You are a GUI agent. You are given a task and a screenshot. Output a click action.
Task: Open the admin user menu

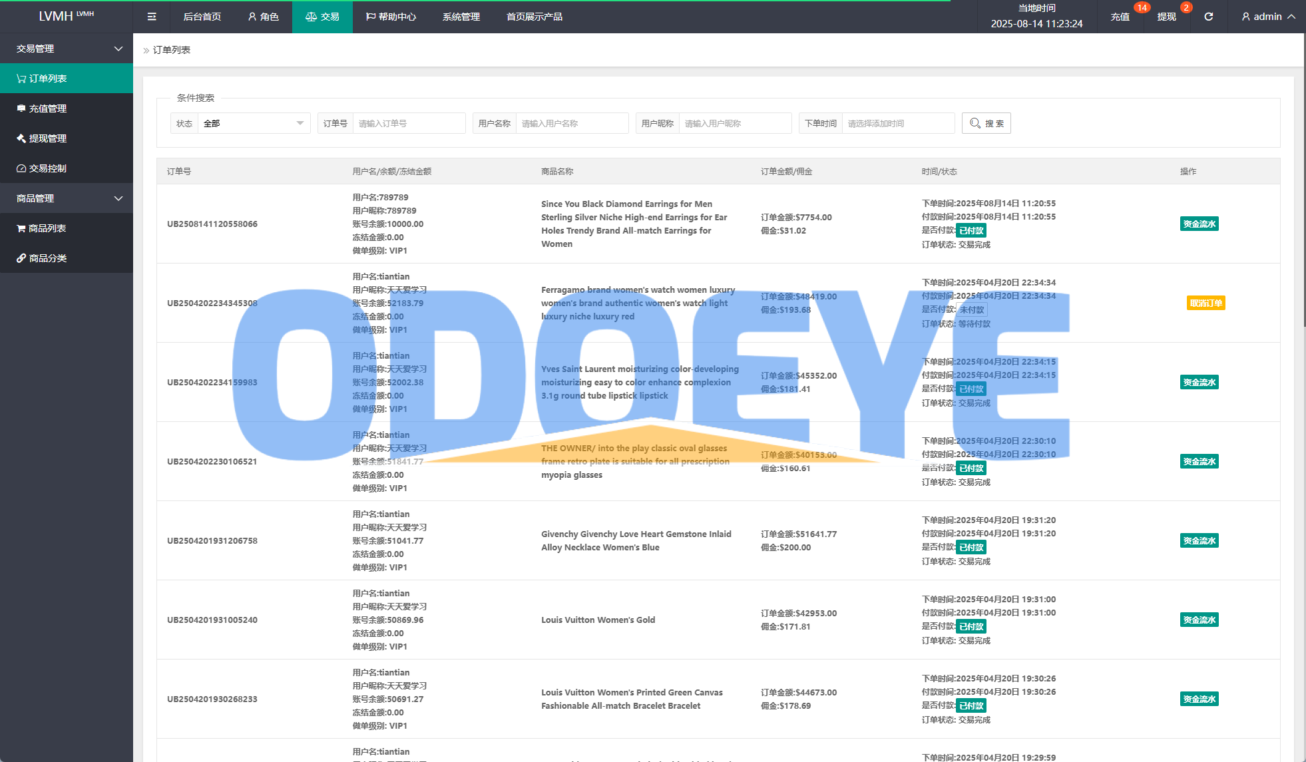[1267, 17]
